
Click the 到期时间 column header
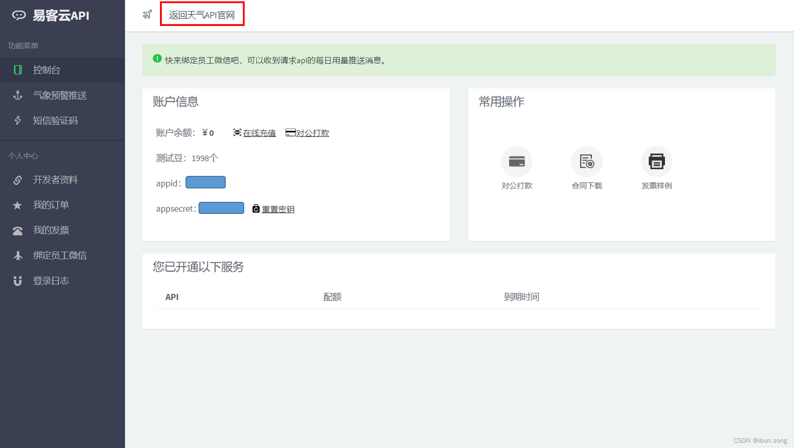522,297
